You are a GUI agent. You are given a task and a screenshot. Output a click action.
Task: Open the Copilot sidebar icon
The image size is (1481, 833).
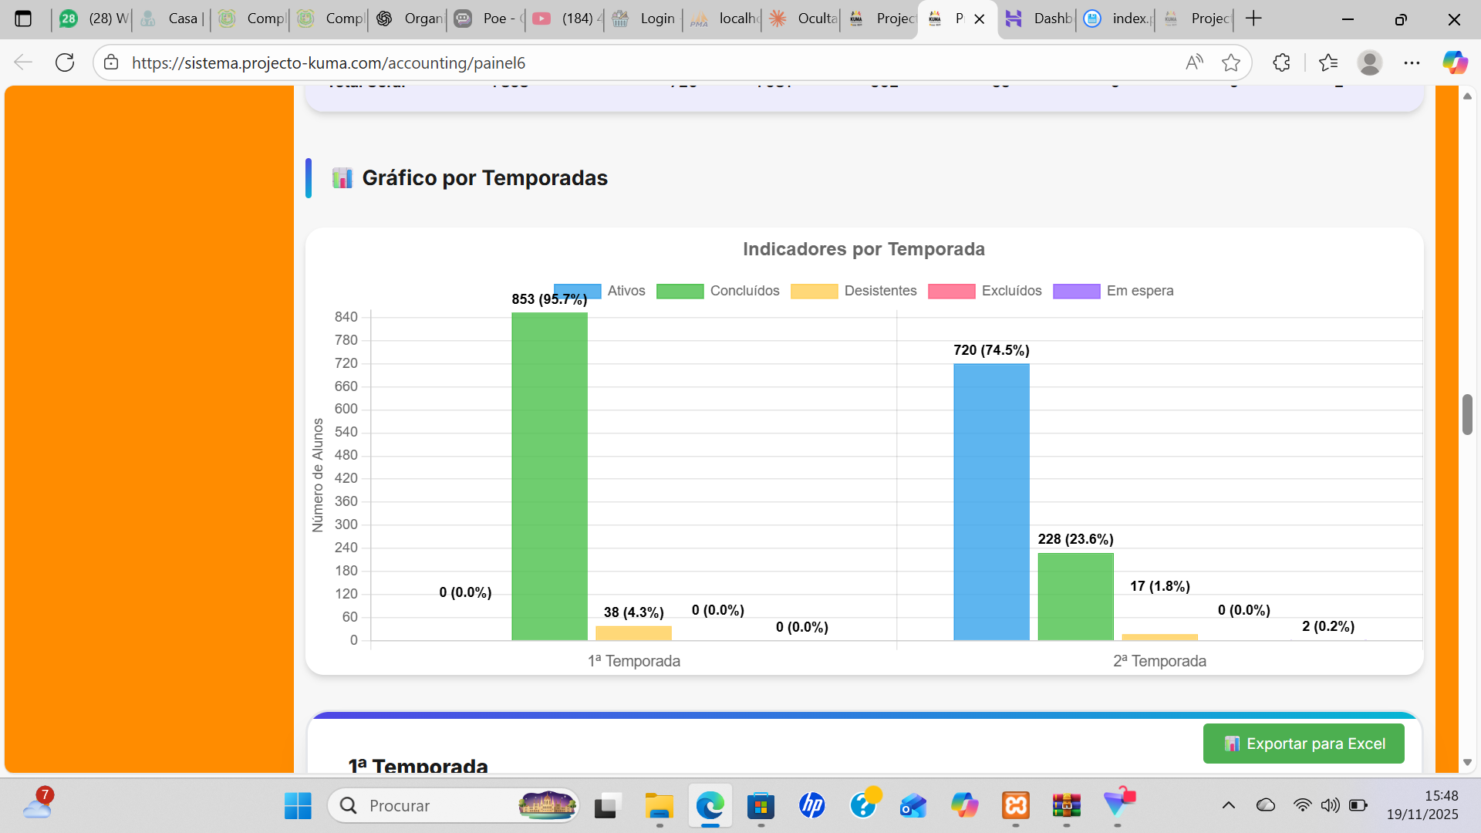[1455, 62]
